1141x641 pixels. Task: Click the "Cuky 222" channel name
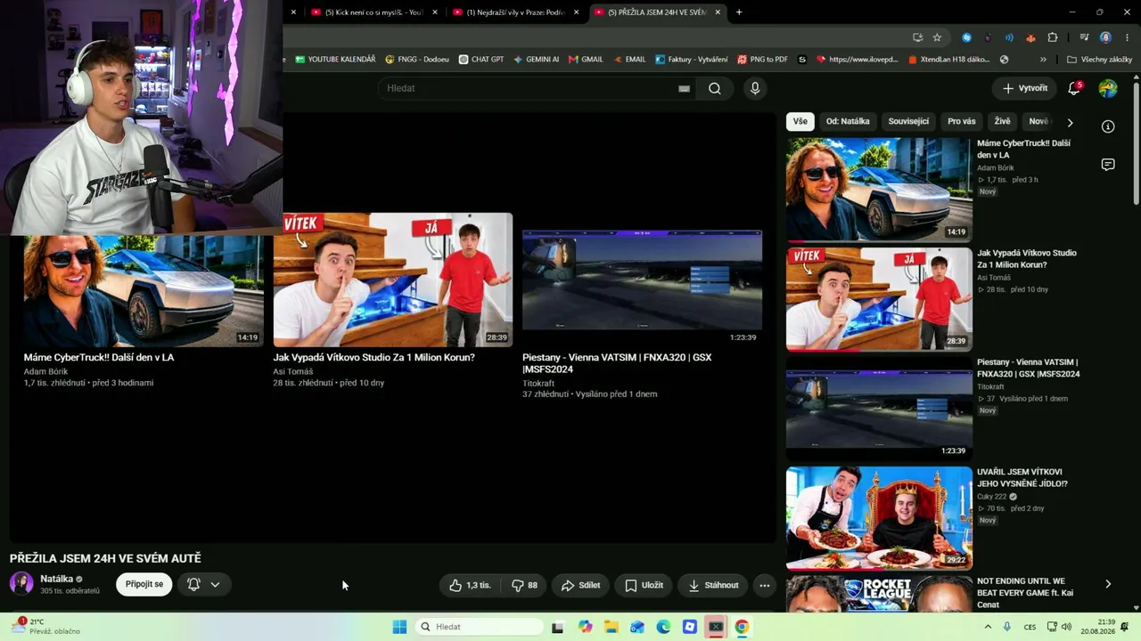coord(991,497)
